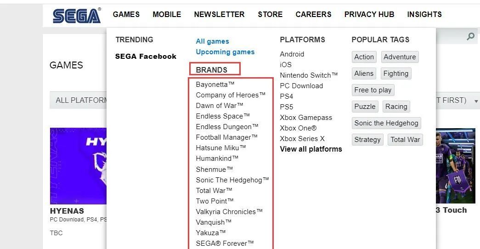
Task: Select the Action tag
Action: (x=364, y=57)
